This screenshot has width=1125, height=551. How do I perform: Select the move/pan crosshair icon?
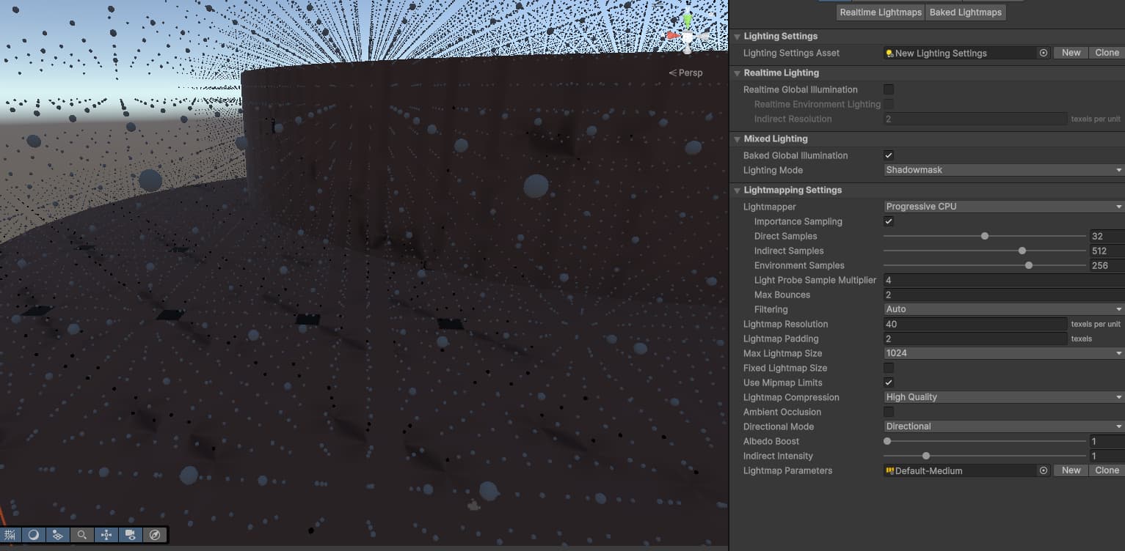point(106,535)
